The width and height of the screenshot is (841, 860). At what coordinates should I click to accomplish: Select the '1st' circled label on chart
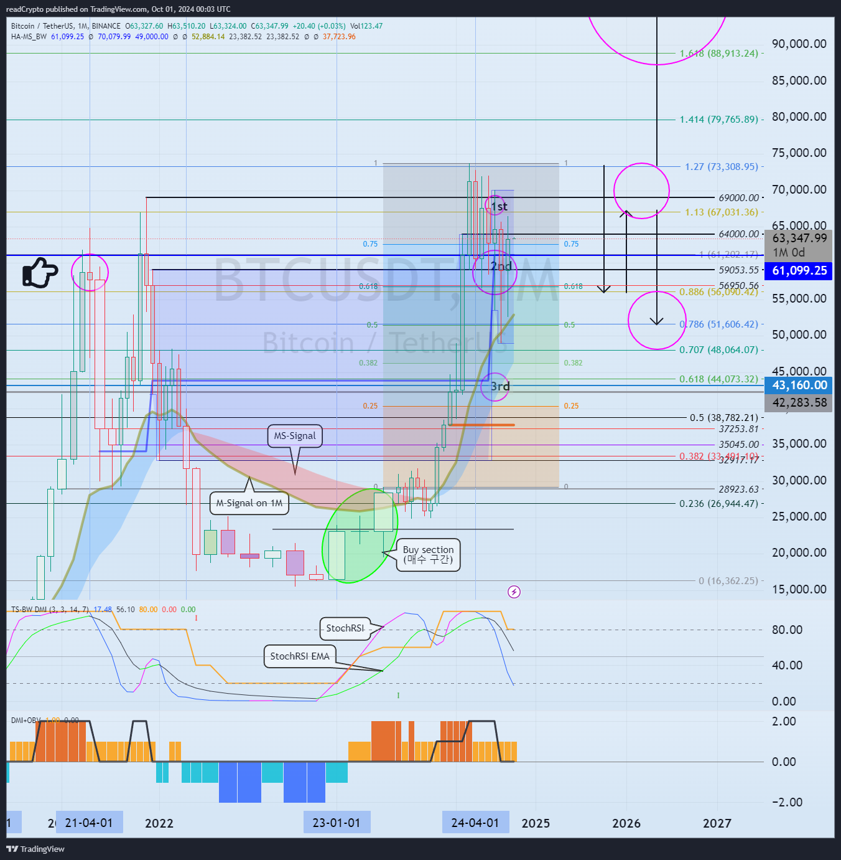tap(499, 206)
